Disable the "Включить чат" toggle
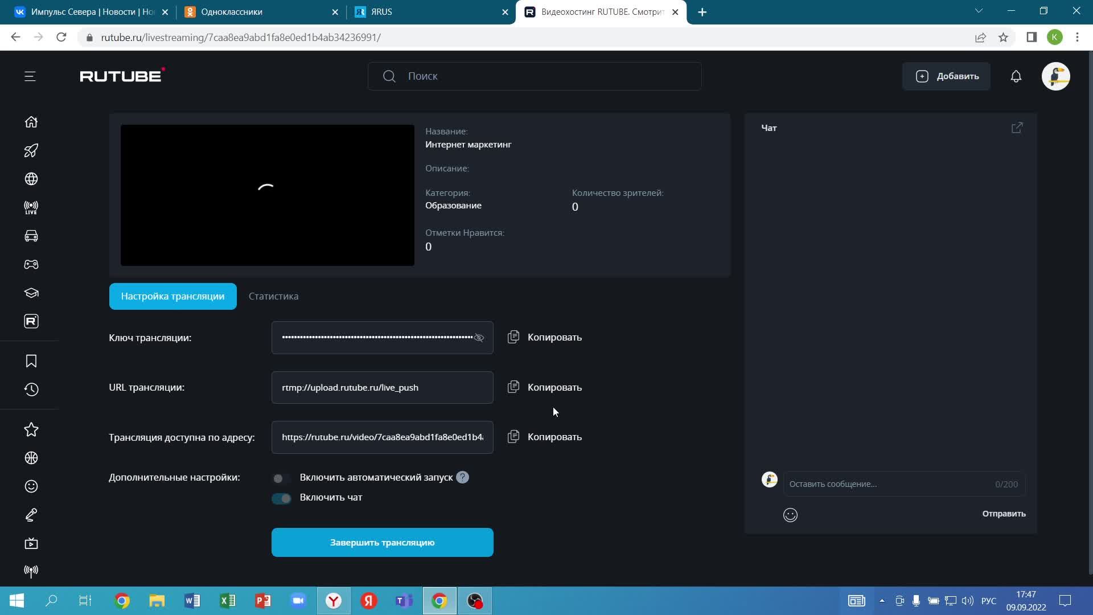1093x615 pixels. point(281,498)
